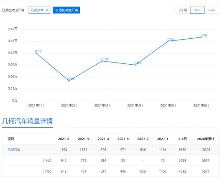Image resolution: width=220 pixels, height=177 pixels.
Task: Click the 2021年2月 data point labeled 0.05
Action: coord(69,81)
